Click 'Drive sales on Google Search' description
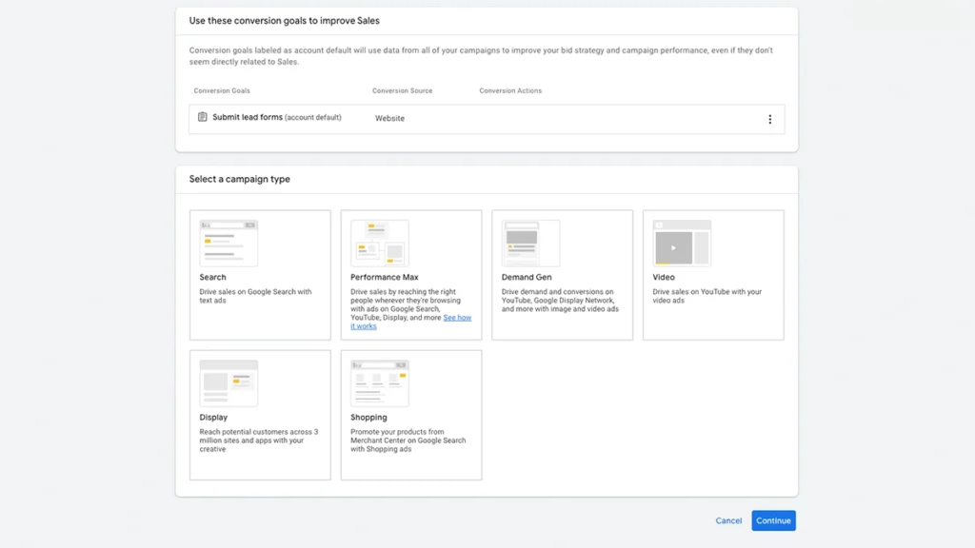The height and width of the screenshot is (548, 975). click(x=255, y=296)
